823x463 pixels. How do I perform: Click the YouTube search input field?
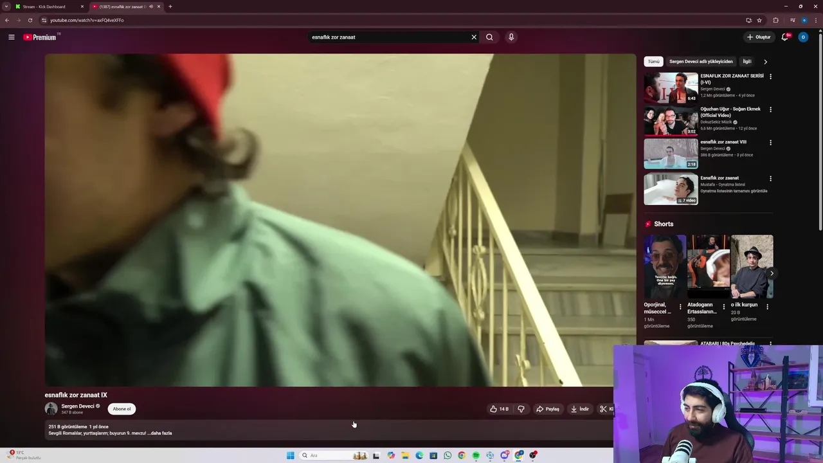(389, 37)
